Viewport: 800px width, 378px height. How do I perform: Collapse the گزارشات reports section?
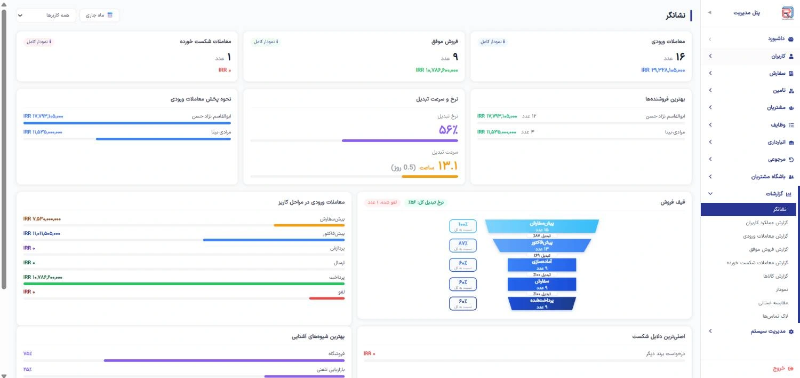(750, 194)
